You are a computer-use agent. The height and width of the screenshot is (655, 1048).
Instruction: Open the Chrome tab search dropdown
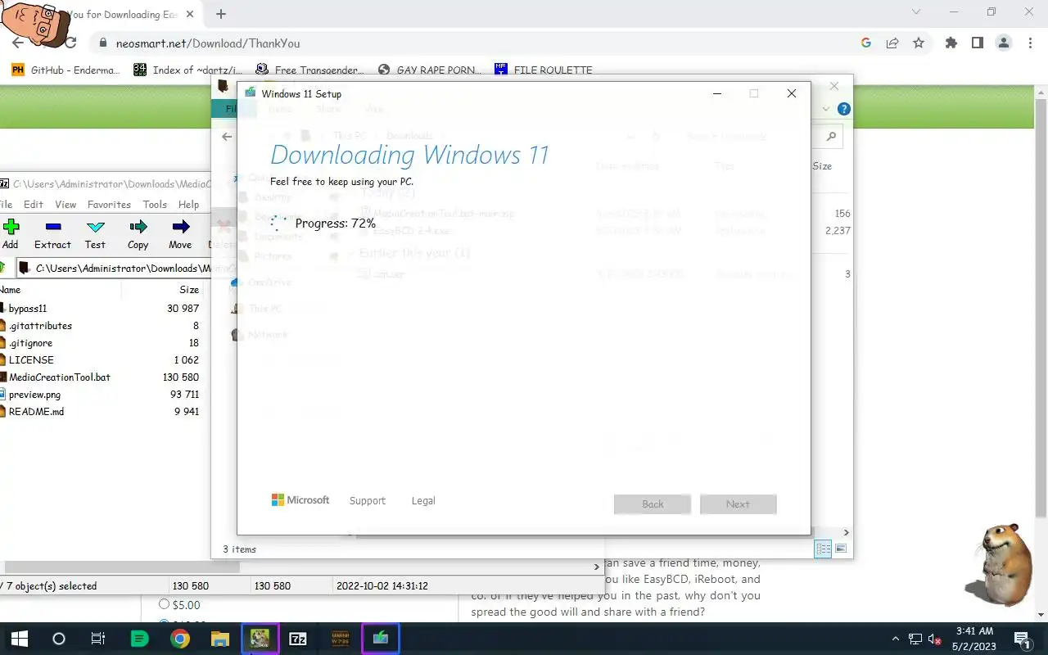pyautogui.click(x=915, y=12)
